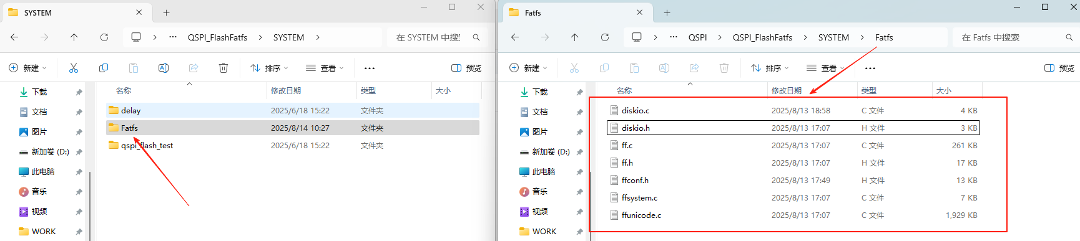1080x241 pixels.
Task: Close the Fatfs tab
Action: [639, 12]
